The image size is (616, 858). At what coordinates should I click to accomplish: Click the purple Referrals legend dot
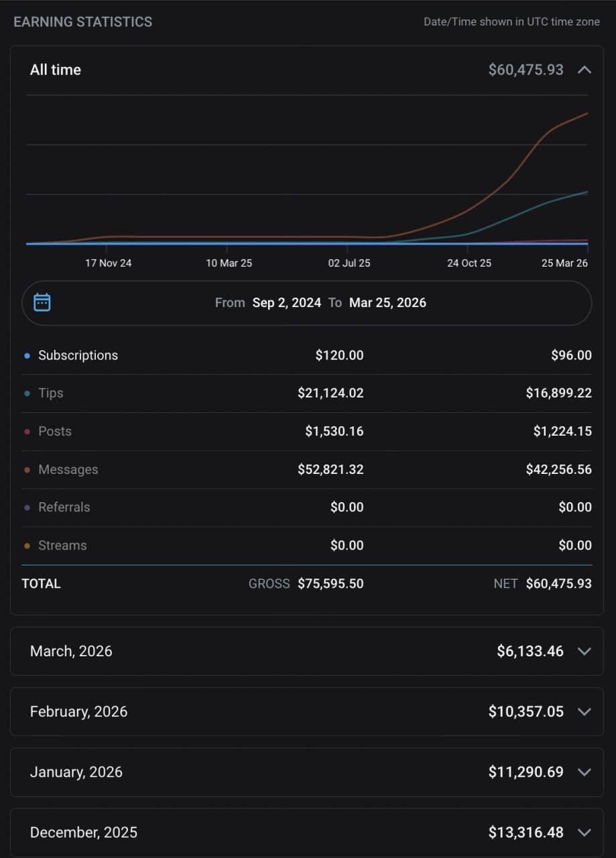click(27, 507)
